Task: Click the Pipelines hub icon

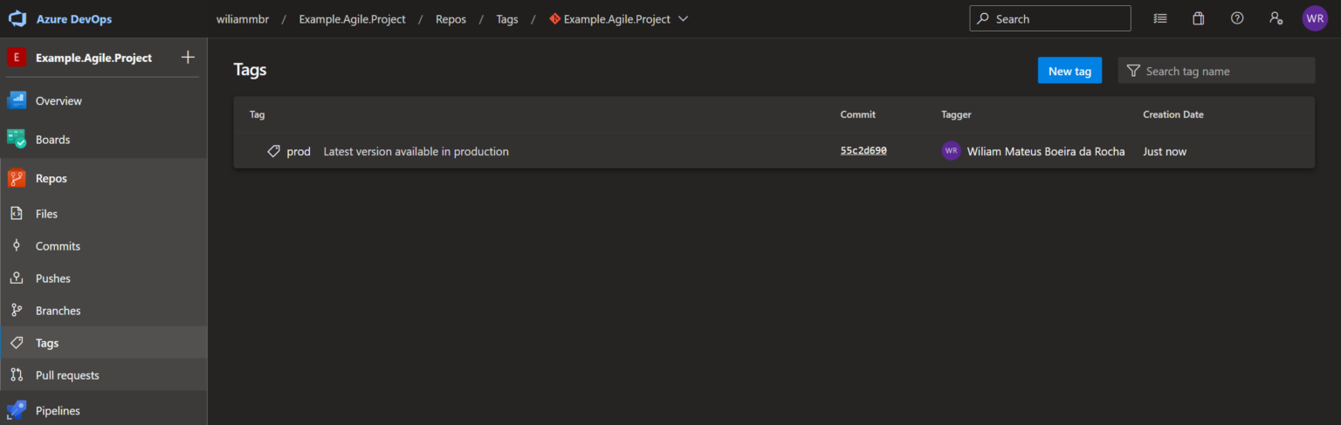Action: point(17,410)
